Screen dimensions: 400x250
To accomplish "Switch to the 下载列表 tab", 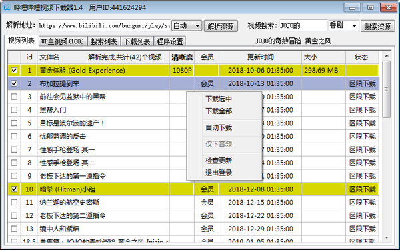I will pos(137,41).
